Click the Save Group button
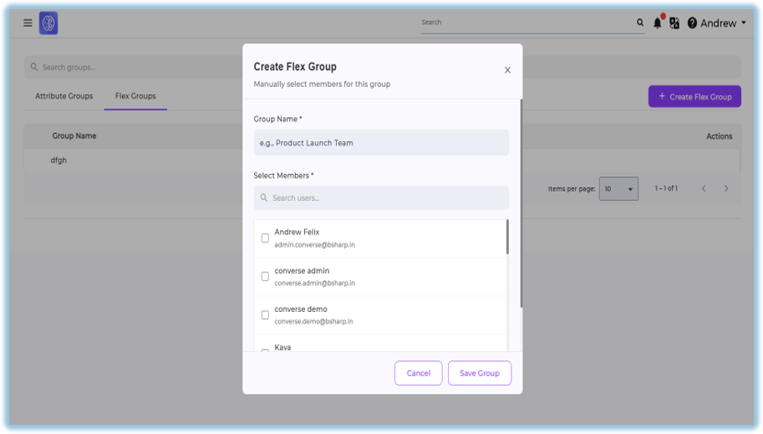This screenshot has height=434, width=763. click(480, 373)
